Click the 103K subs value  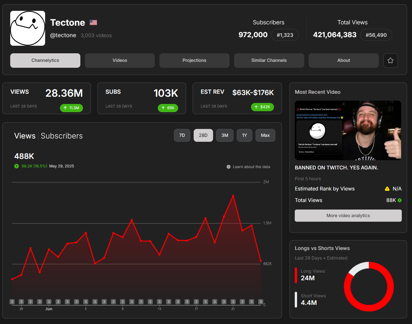pos(166,93)
